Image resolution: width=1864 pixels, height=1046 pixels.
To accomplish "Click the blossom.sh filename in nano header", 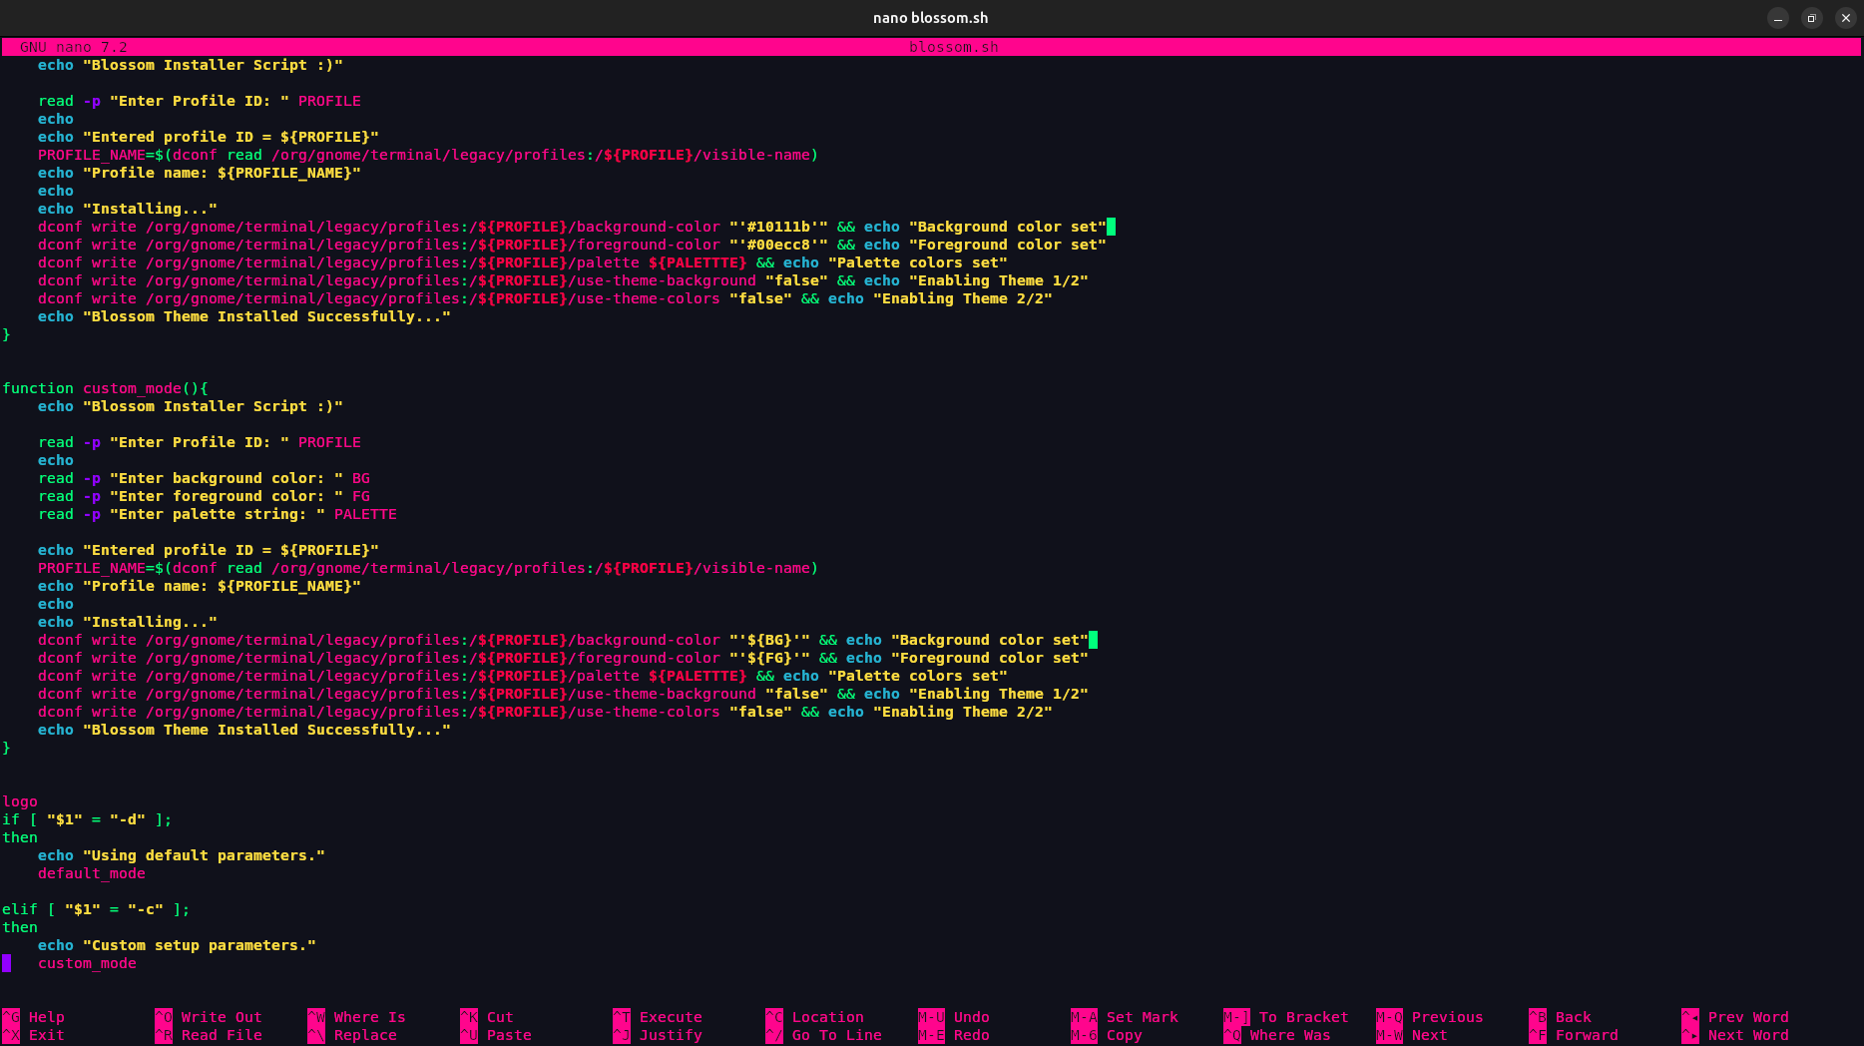I will [953, 47].
